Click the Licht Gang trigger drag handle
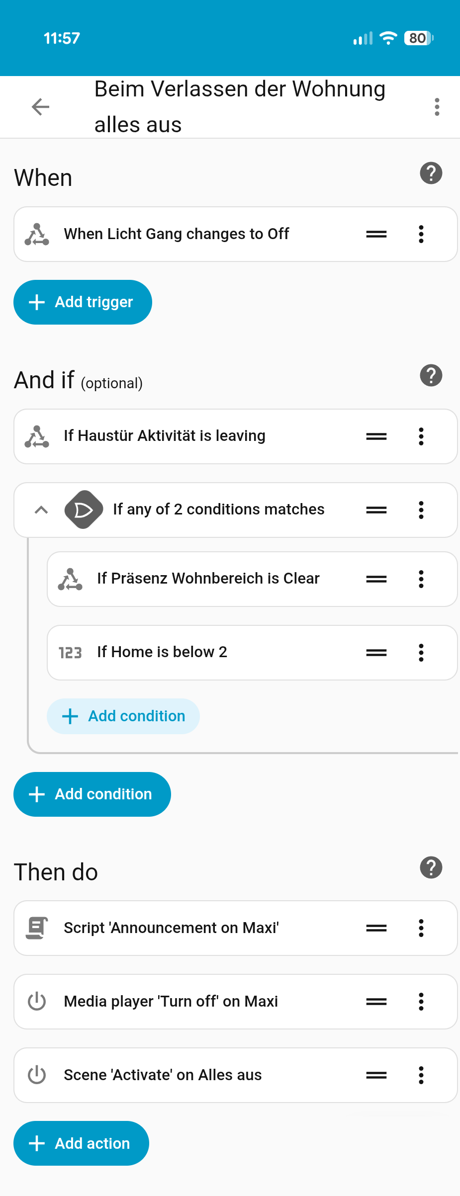Image resolution: width=460 pixels, height=1196 pixels. click(376, 234)
